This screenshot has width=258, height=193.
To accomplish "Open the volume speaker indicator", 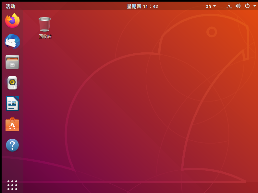I will (238, 6).
